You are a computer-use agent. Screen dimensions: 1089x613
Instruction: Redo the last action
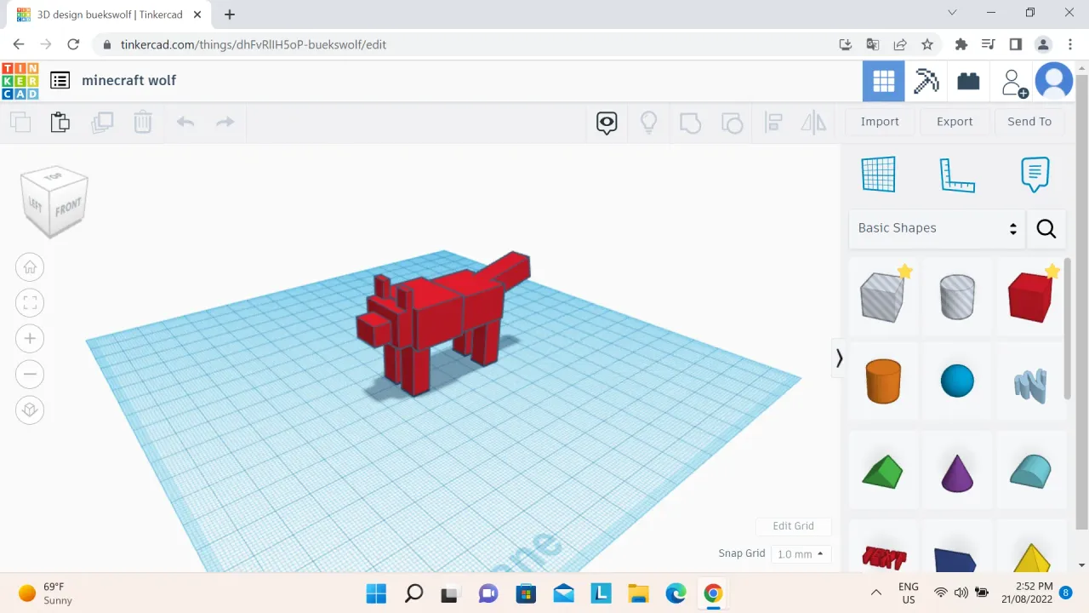click(225, 122)
